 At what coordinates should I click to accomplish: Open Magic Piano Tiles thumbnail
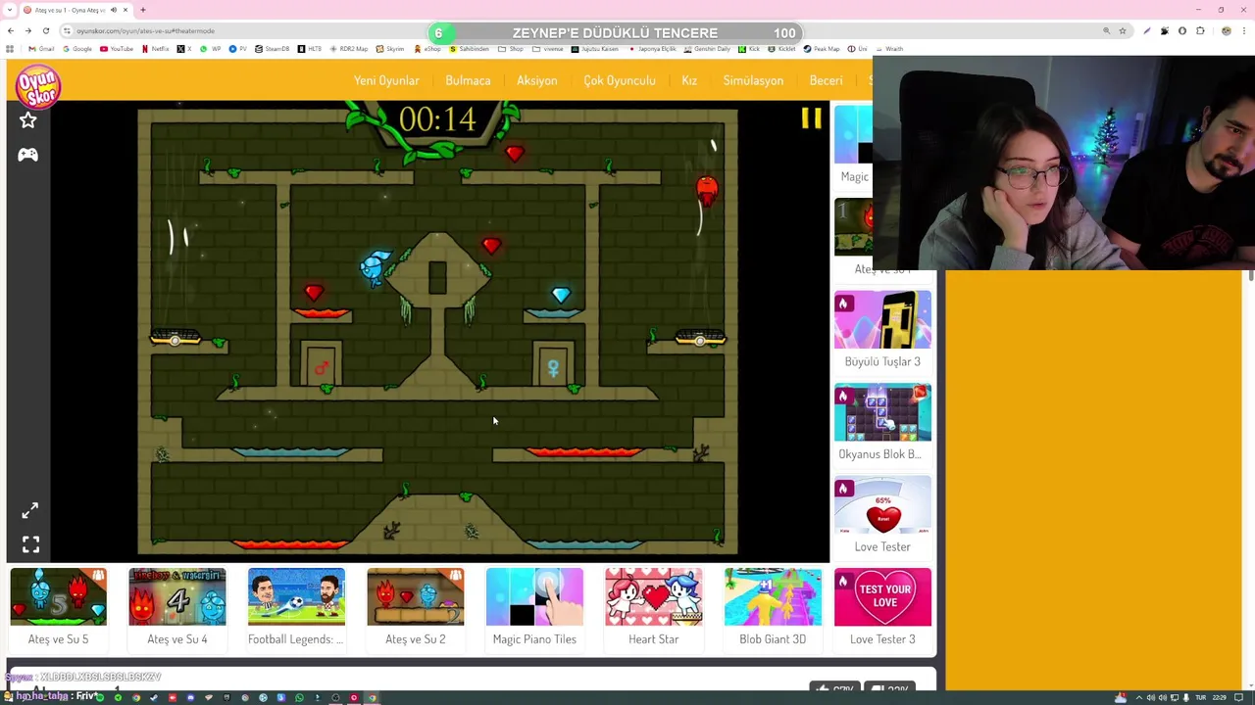click(534, 596)
